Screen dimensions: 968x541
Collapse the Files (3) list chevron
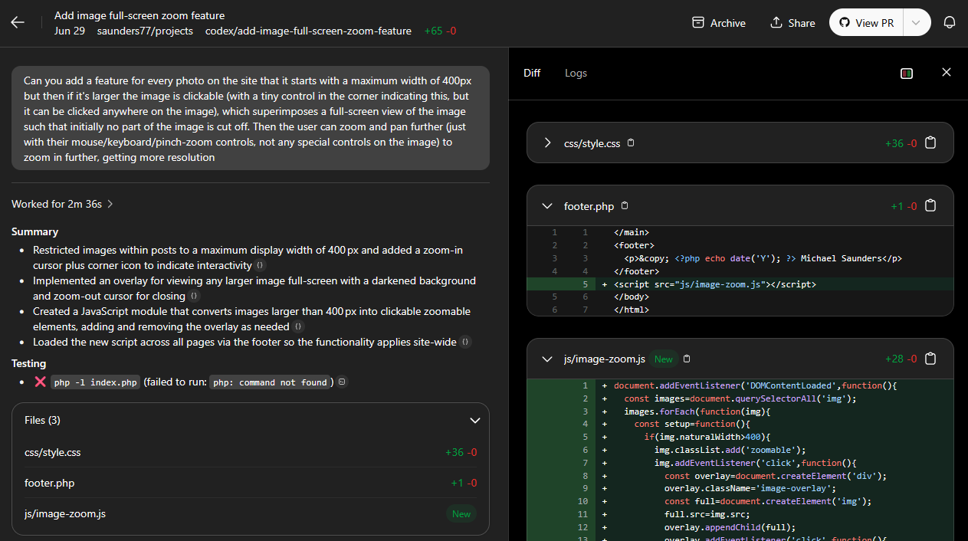[475, 420]
